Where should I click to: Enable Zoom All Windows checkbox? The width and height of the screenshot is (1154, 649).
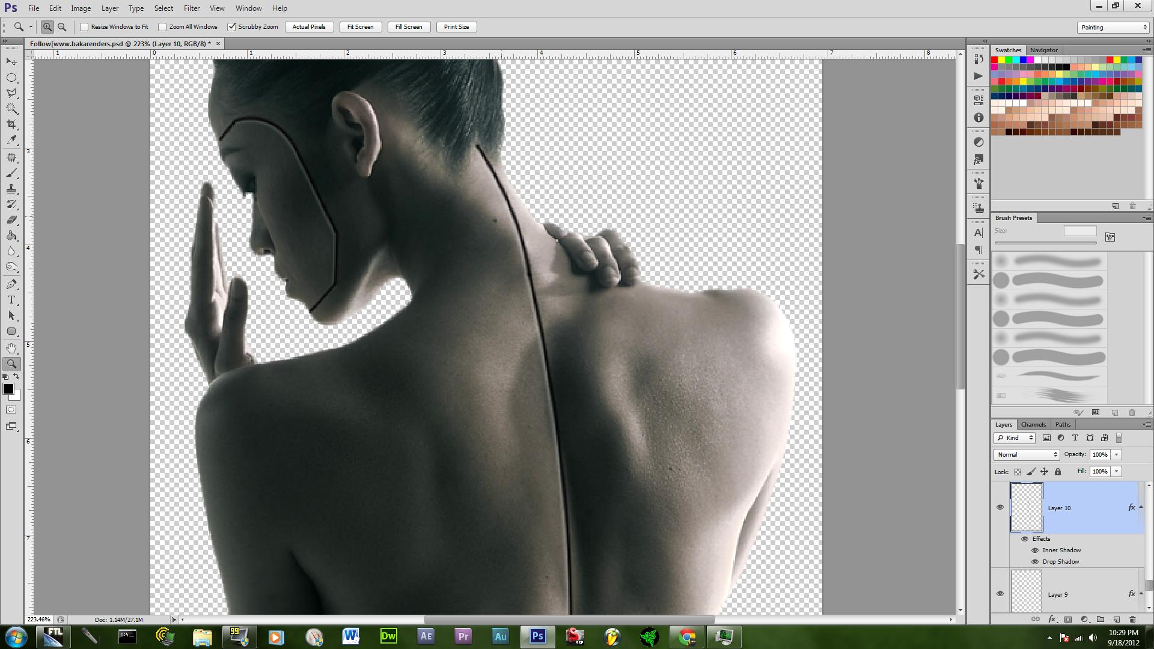(x=162, y=27)
